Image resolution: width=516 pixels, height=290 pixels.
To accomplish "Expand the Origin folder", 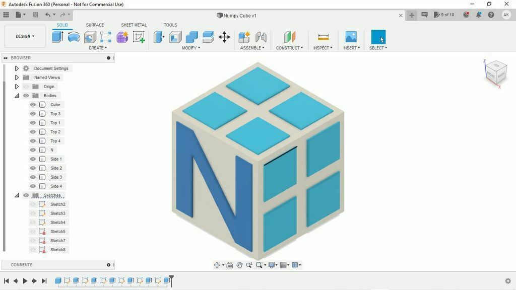I will pyautogui.click(x=17, y=87).
